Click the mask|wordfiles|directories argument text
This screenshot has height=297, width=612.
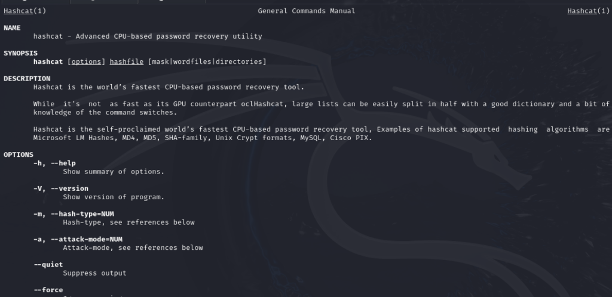click(207, 61)
